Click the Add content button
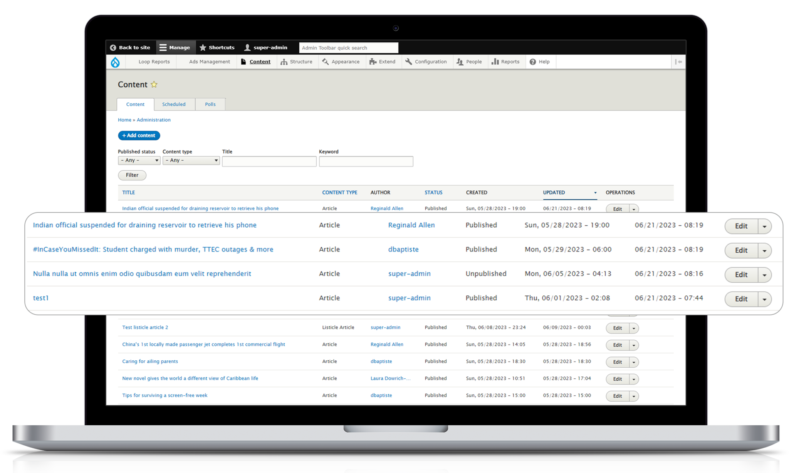Viewport: 789px width, 473px height. 139,135
